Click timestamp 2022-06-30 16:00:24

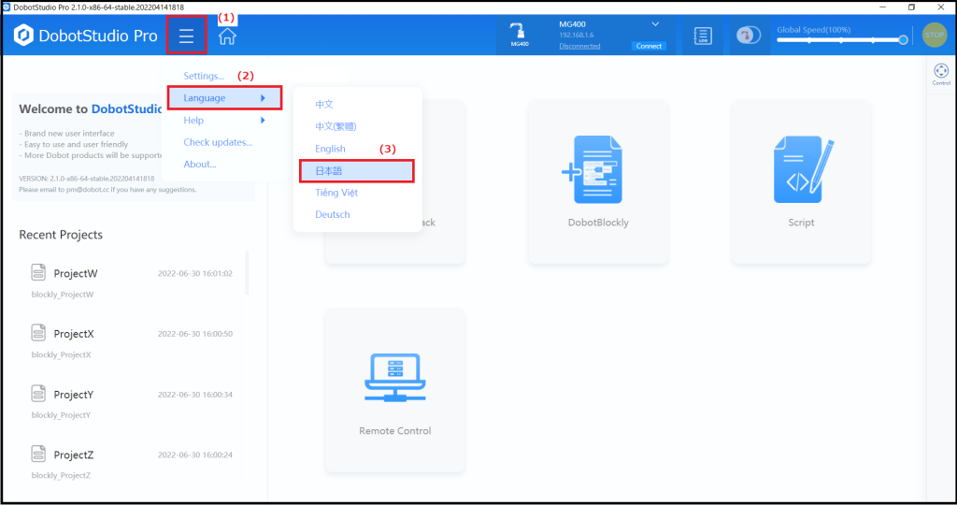click(195, 454)
